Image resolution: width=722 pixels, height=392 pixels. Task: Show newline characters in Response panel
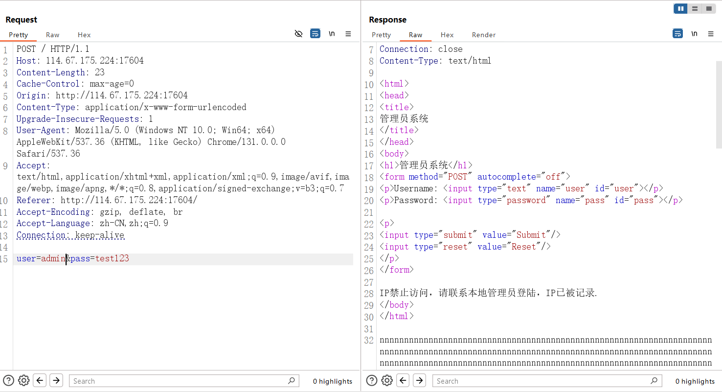694,34
